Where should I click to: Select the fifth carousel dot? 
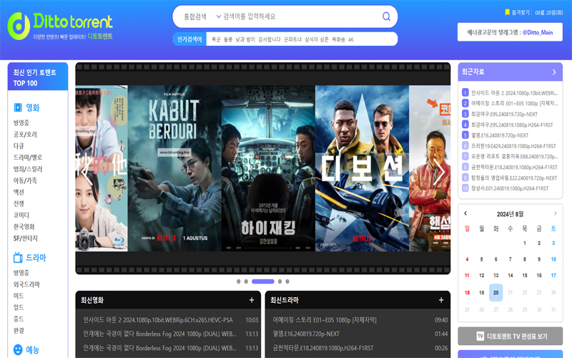[x=287, y=281]
